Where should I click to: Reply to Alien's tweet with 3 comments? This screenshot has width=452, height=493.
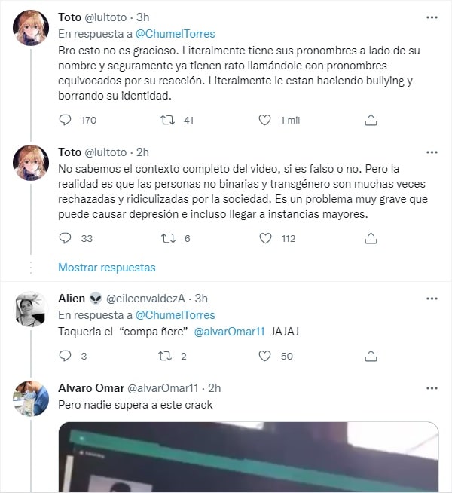tap(65, 356)
